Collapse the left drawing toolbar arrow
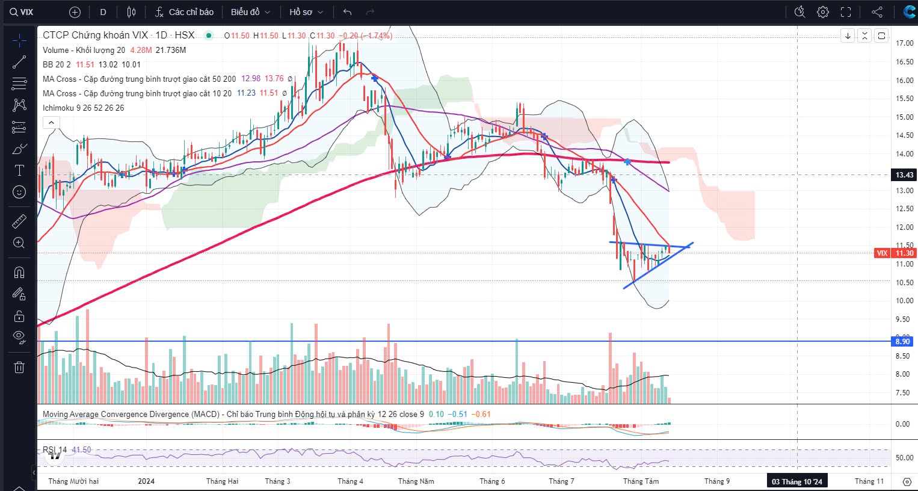918x491 pixels. (33, 473)
